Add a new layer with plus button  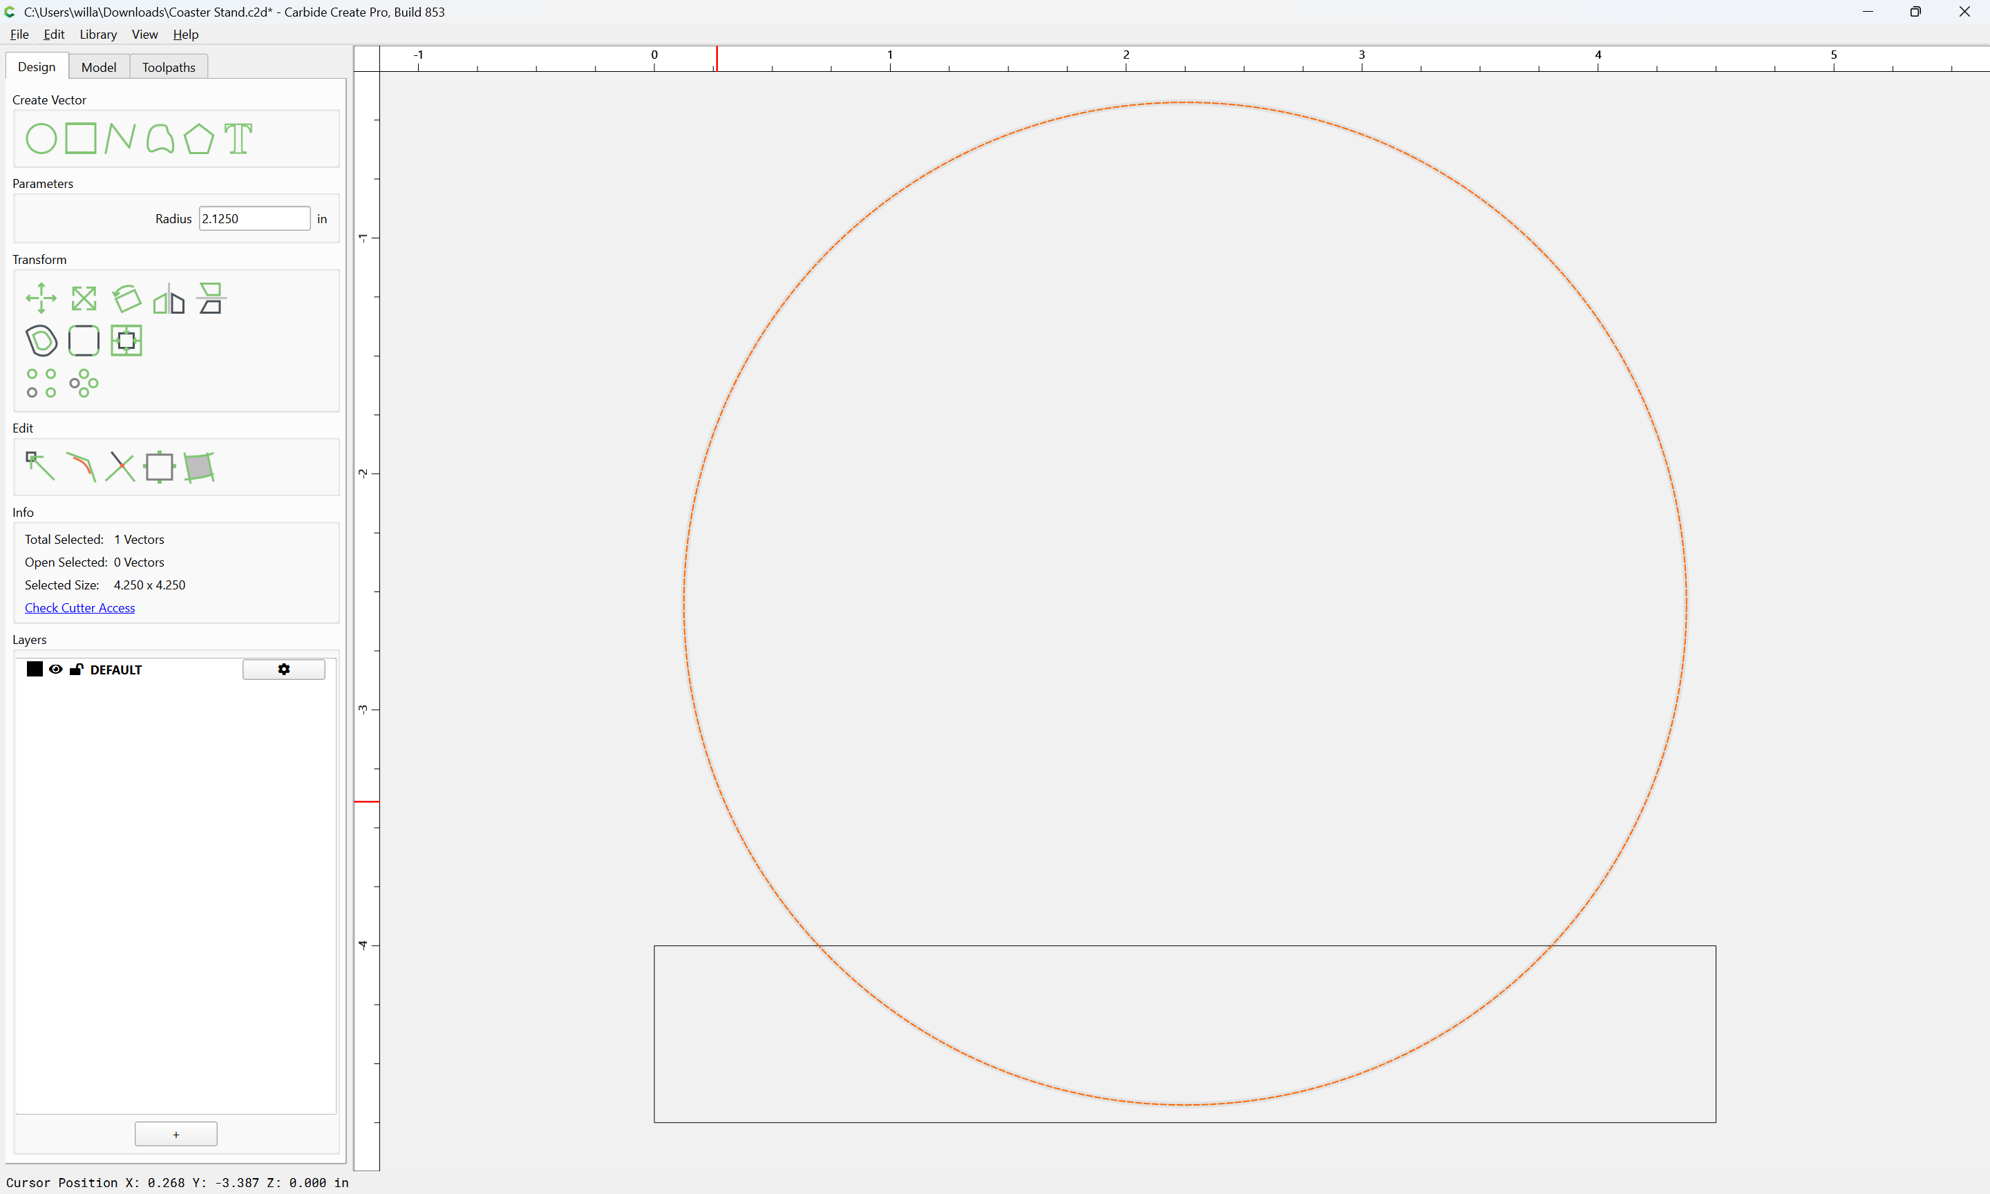(176, 1135)
